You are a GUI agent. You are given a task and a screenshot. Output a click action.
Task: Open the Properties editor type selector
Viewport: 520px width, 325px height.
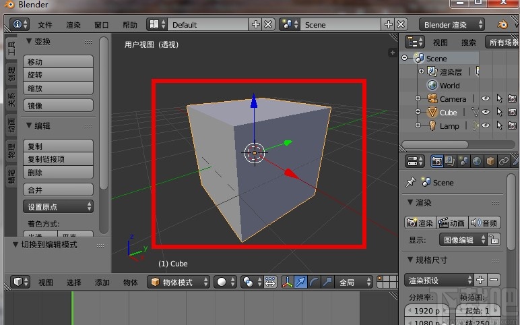coord(415,161)
